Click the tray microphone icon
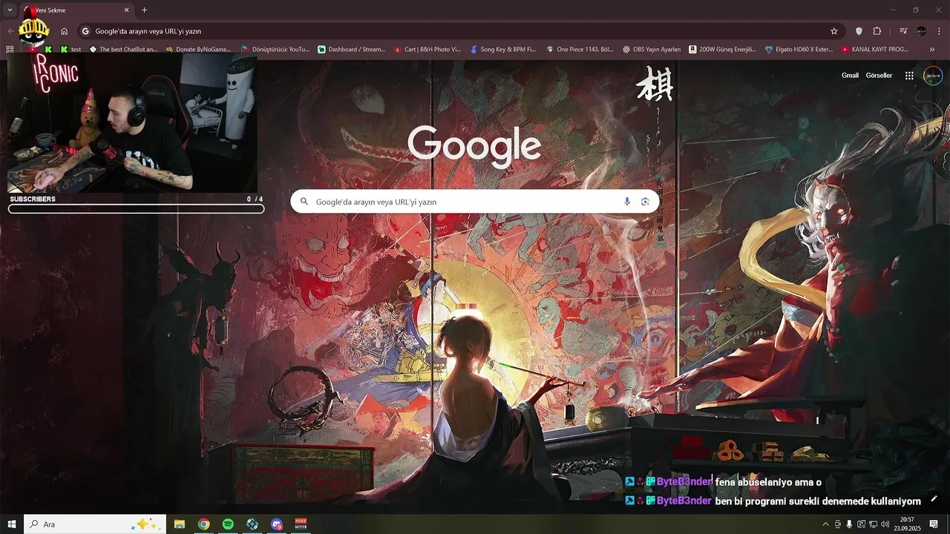The image size is (950, 534). pos(849,524)
